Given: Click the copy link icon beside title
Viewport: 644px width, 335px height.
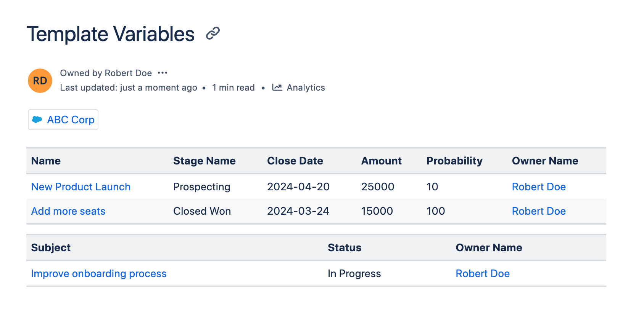Looking at the screenshot, I should point(213,33).
